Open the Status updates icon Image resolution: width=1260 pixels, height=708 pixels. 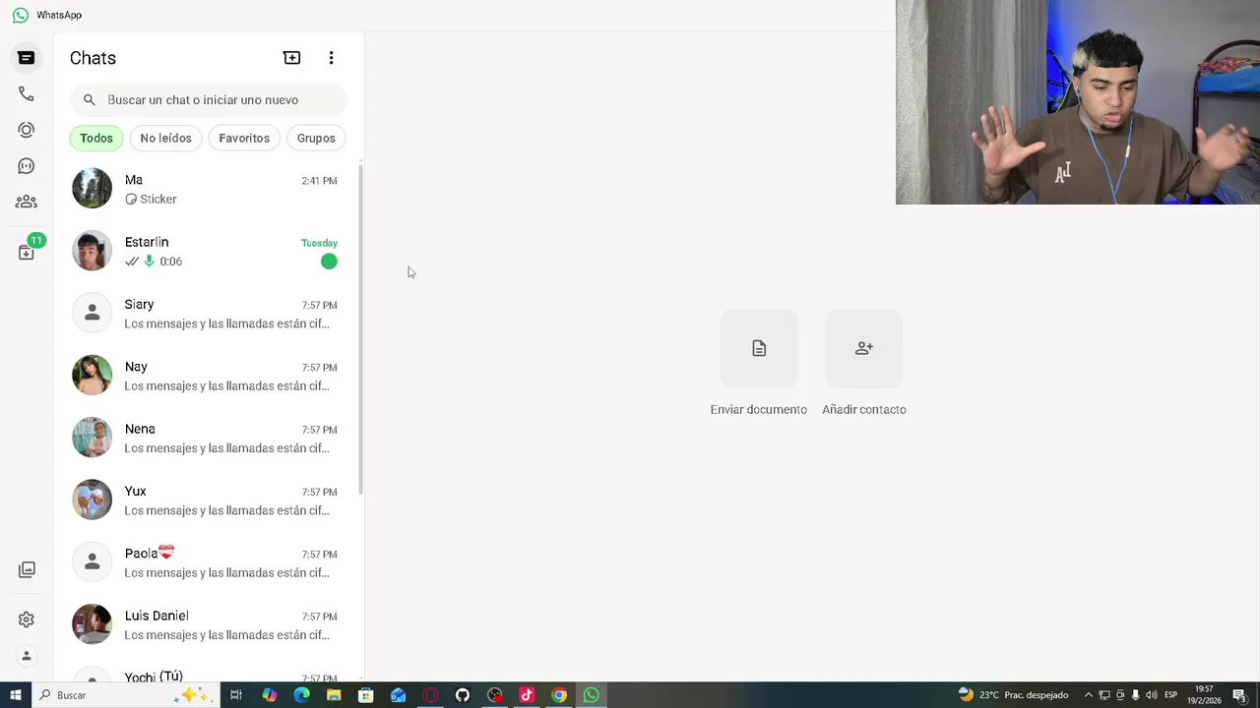coord(27,130)
